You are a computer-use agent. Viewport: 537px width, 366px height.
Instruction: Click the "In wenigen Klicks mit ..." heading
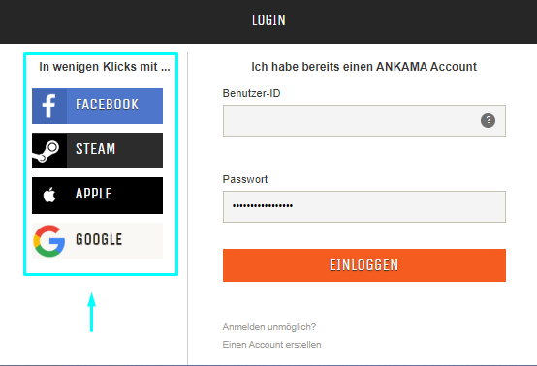[105, 67]
